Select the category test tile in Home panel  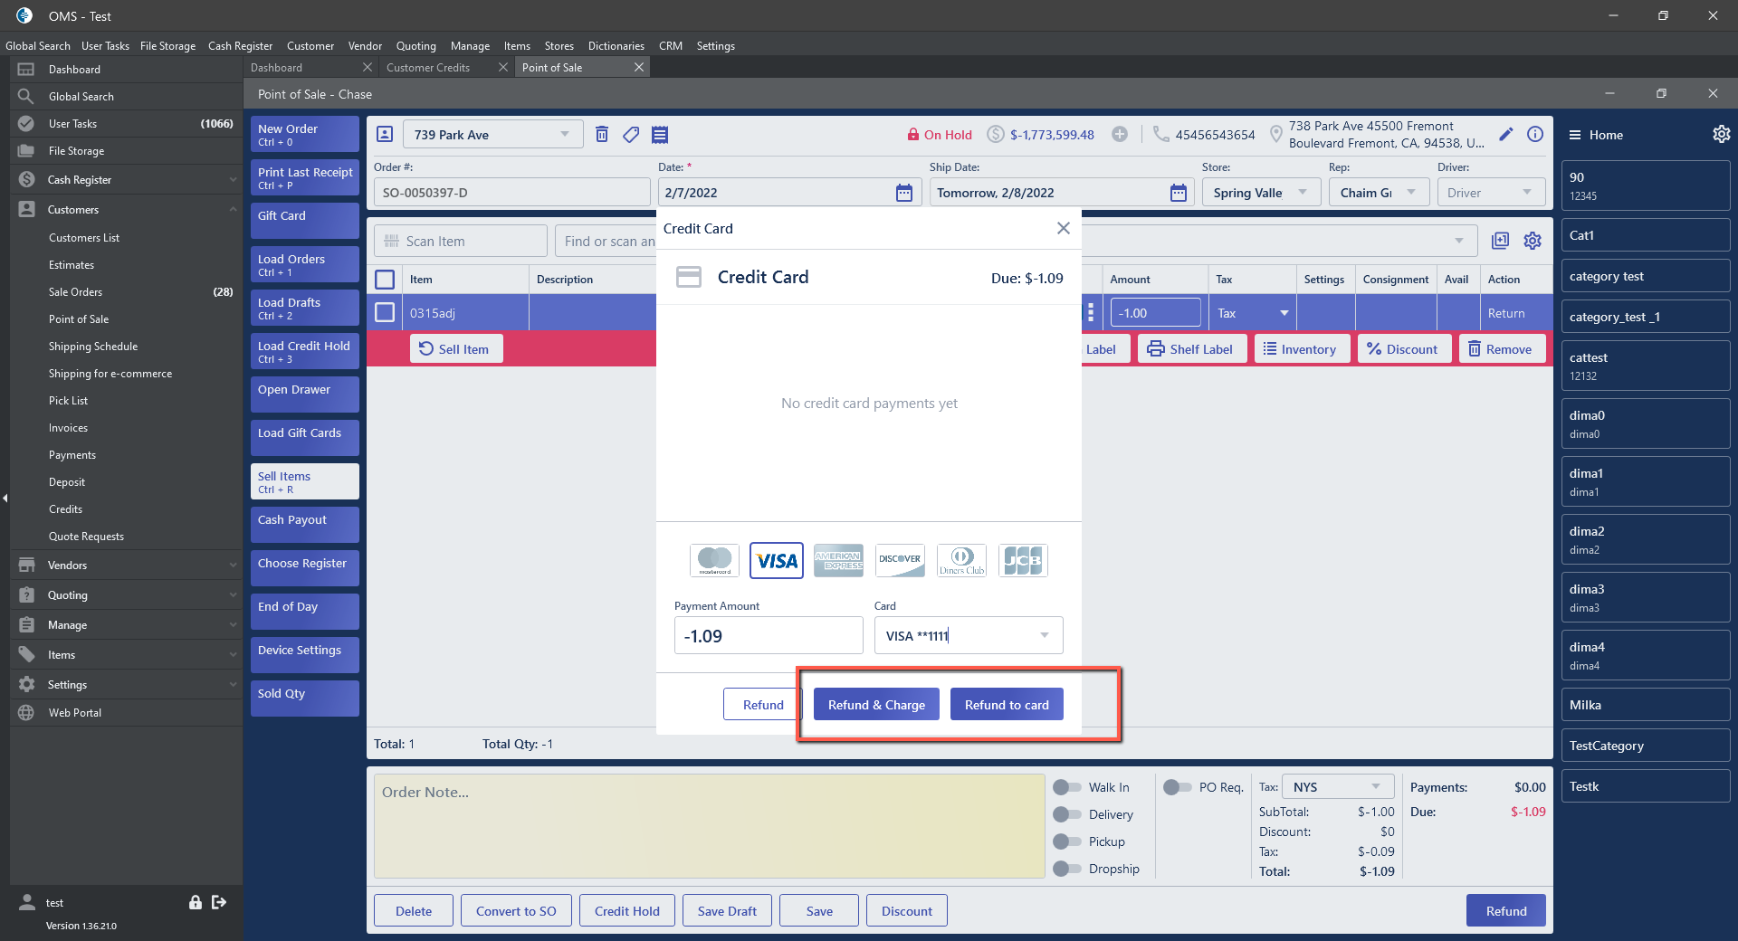tap(1646, 276)
